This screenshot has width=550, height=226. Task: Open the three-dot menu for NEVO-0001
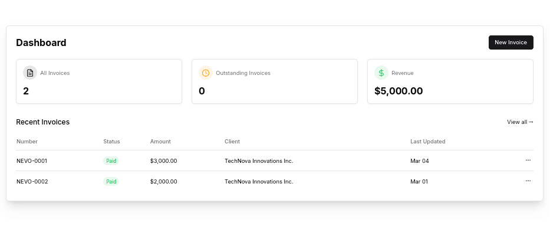coord(528,161)
